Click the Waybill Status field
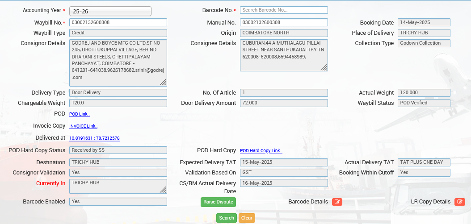 [x=424, y=103]
